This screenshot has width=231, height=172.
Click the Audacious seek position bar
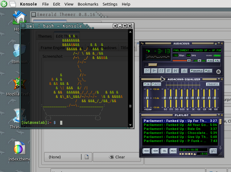click(182, 65)
